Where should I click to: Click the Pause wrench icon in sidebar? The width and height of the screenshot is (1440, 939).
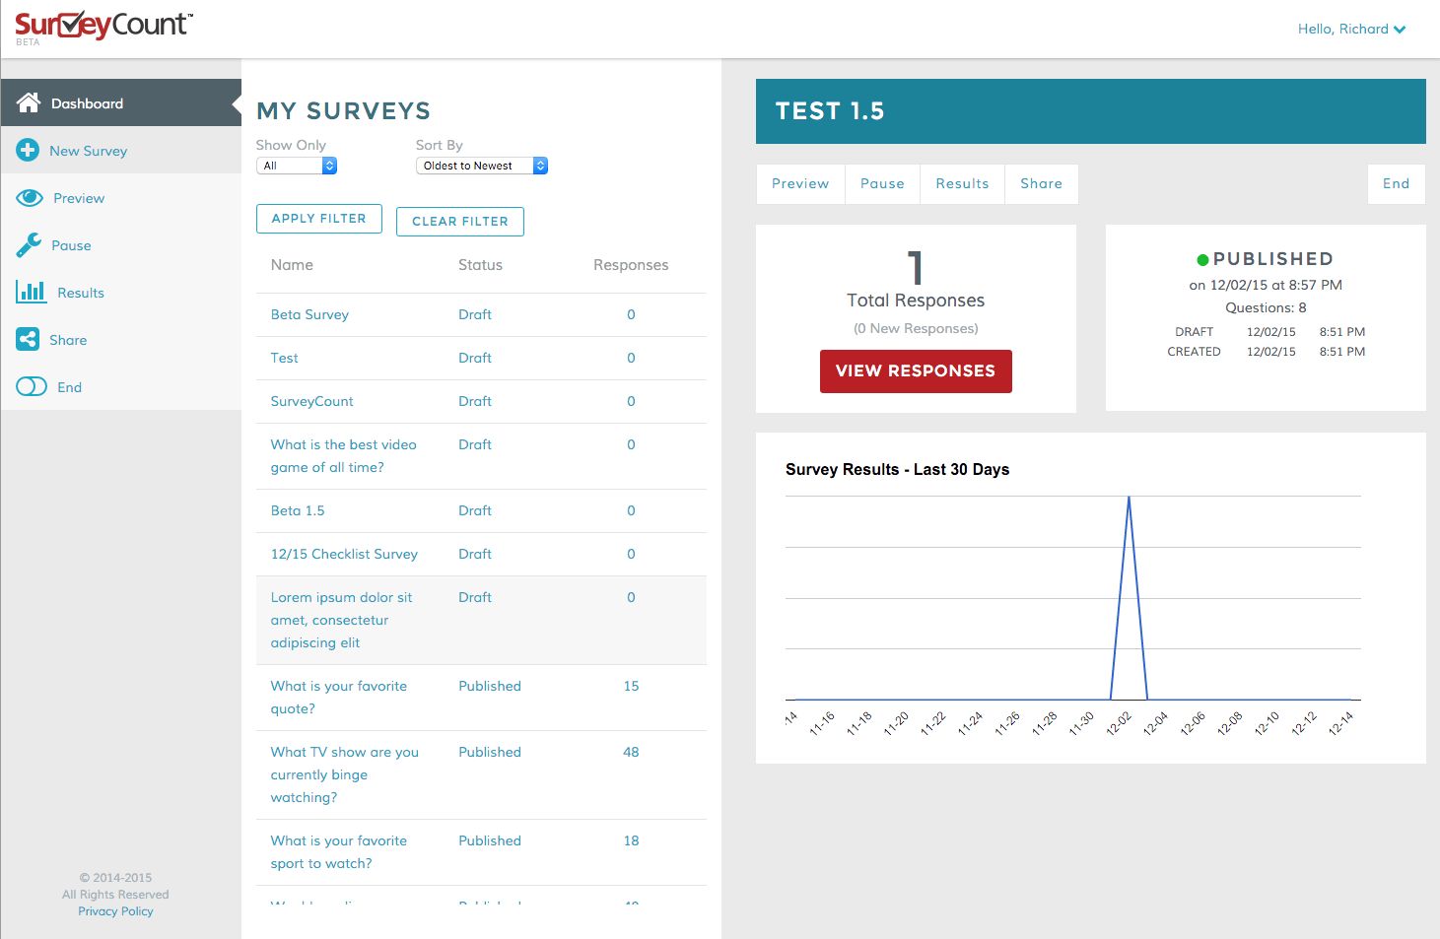pos(29,244)
